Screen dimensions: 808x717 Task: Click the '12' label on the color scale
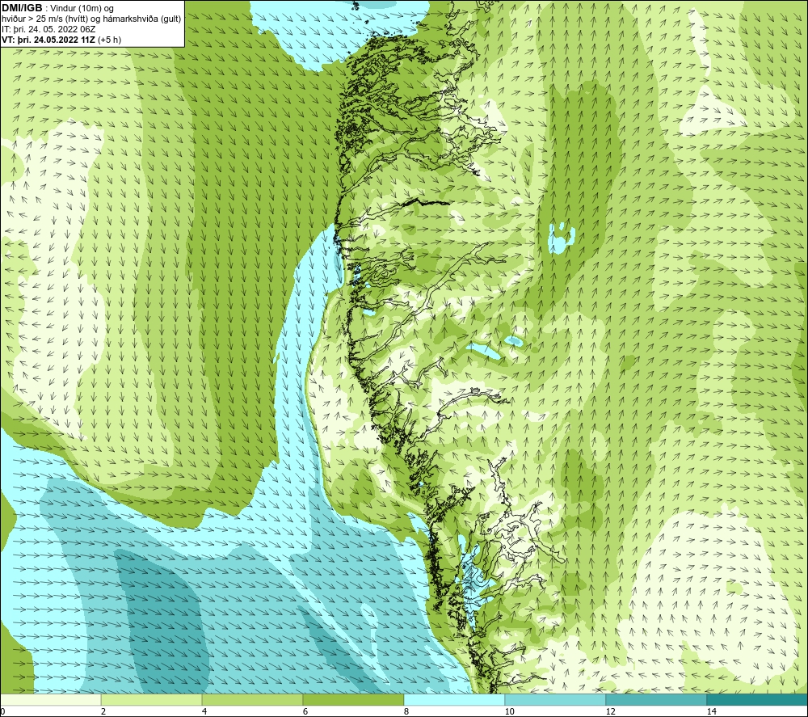tap(610, 711)
